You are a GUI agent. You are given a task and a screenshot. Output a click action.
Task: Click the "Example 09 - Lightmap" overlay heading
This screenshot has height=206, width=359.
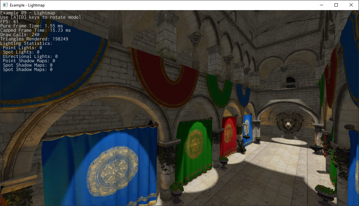tap(28, 13)
